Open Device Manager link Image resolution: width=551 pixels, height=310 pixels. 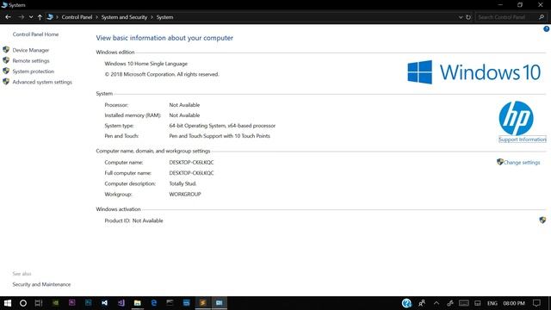[x=31, y=50]
